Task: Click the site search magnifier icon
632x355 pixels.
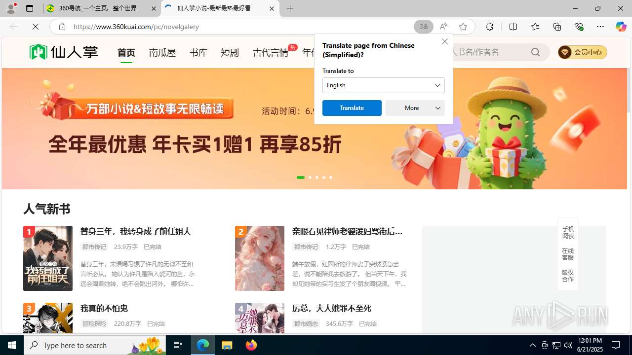Action: point(536,52)
